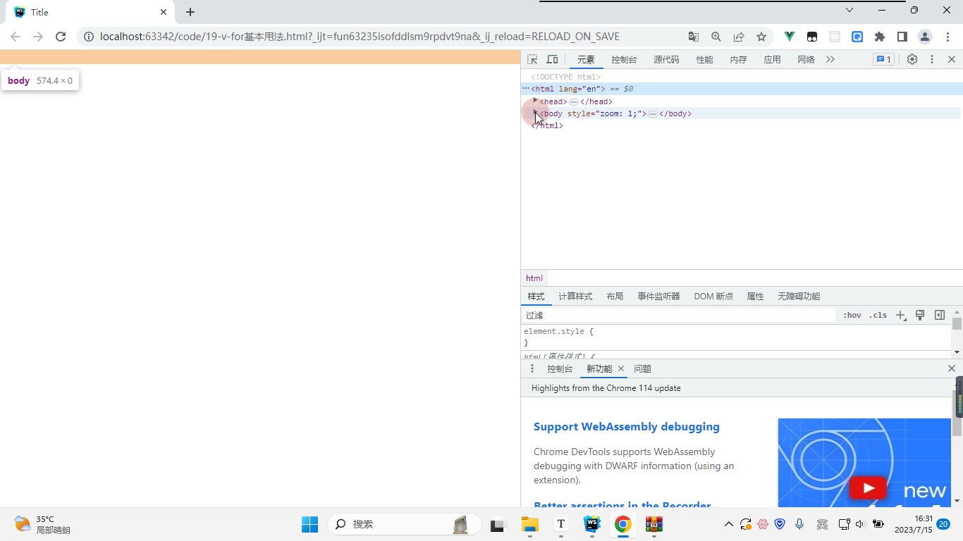Focus the 过滤 styles filter field

(x=679, y=316)
